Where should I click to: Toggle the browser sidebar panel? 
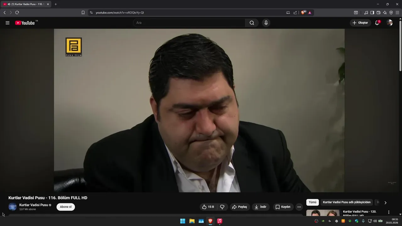click(372, 13)
